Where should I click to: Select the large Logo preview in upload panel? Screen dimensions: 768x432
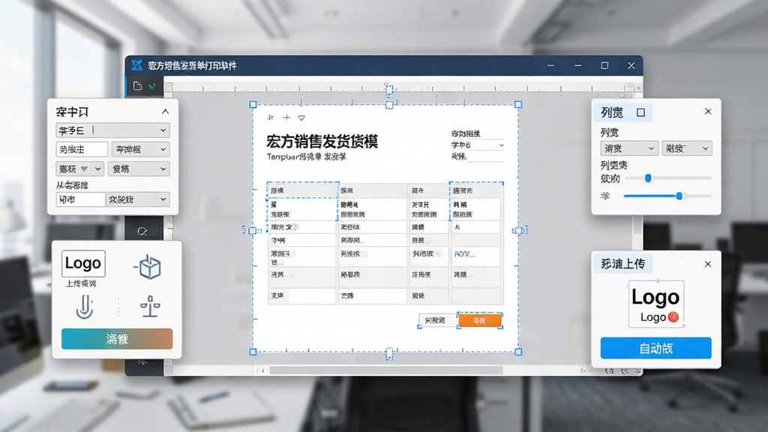click(655, 304)
